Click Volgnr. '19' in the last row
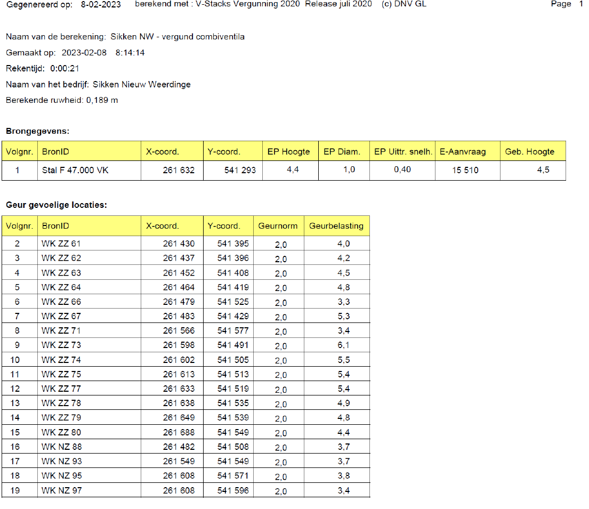The height and width of the screenshot is (509, 589). tap(15, 490)
